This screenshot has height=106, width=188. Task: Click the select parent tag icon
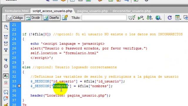click(x=6, y=60)
